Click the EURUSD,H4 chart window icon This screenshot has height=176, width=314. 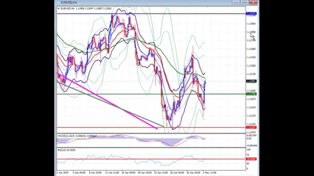(x=58, y=2)
